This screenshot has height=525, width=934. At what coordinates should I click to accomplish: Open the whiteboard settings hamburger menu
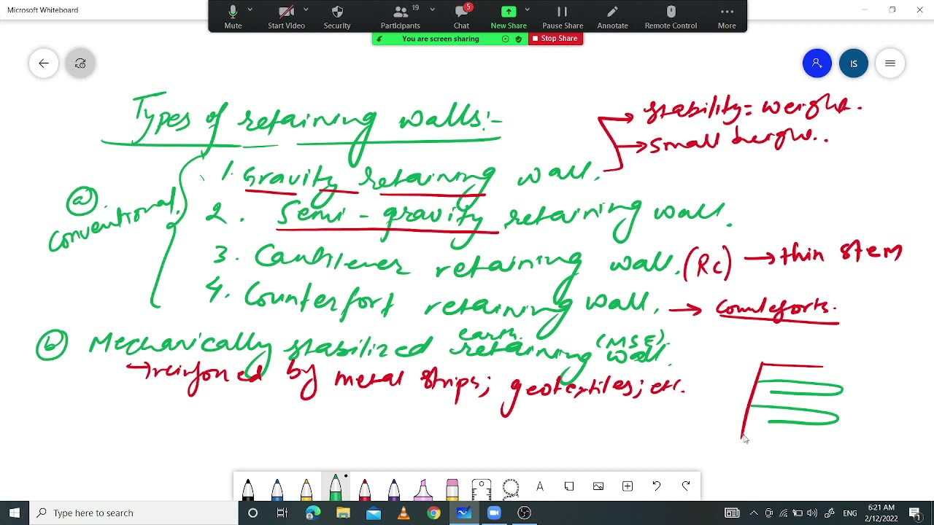click(x=890, y=63)
